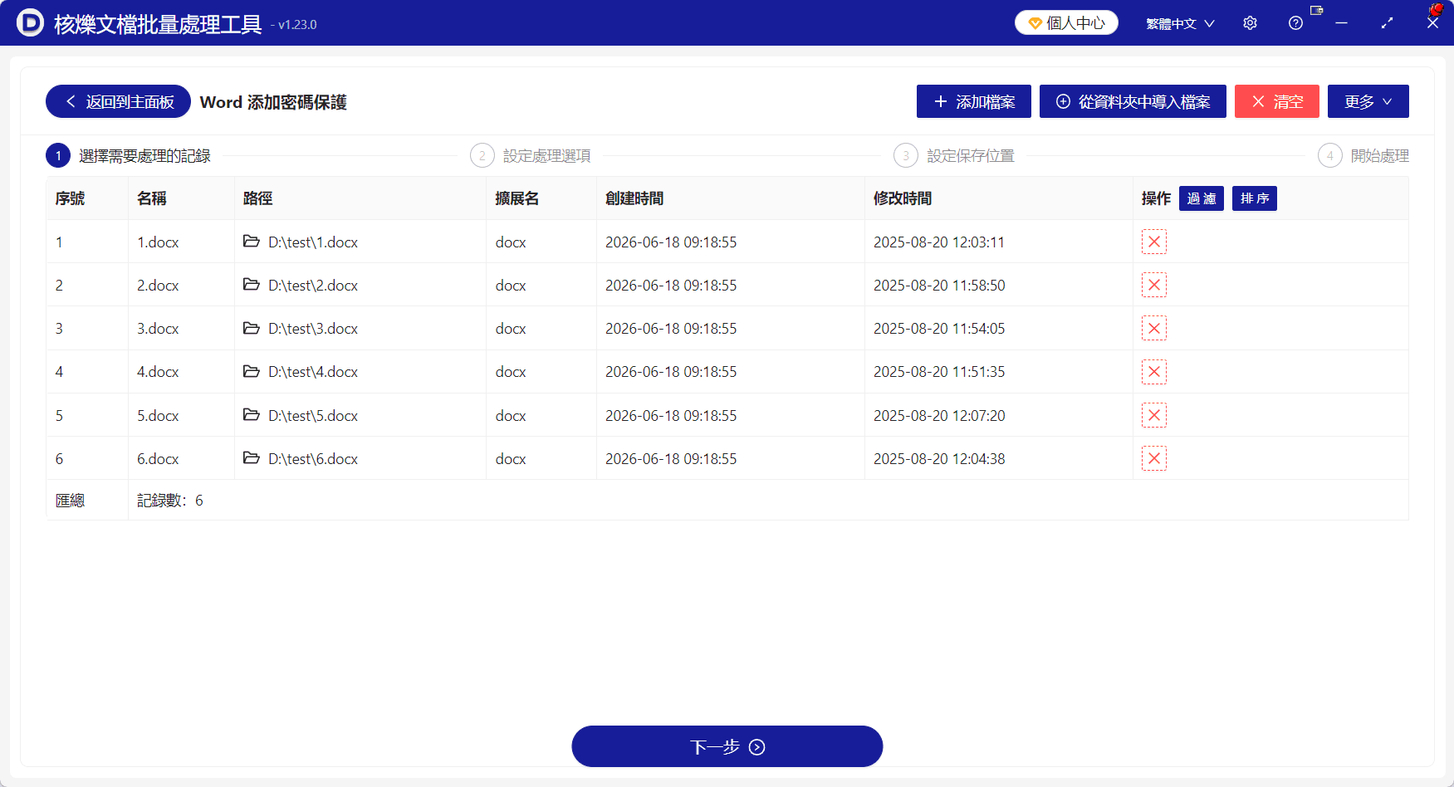This screenshot has width=1454, height=787.
Task: Expand the 更多 dropdown menu
Action: click(1368, 101)
